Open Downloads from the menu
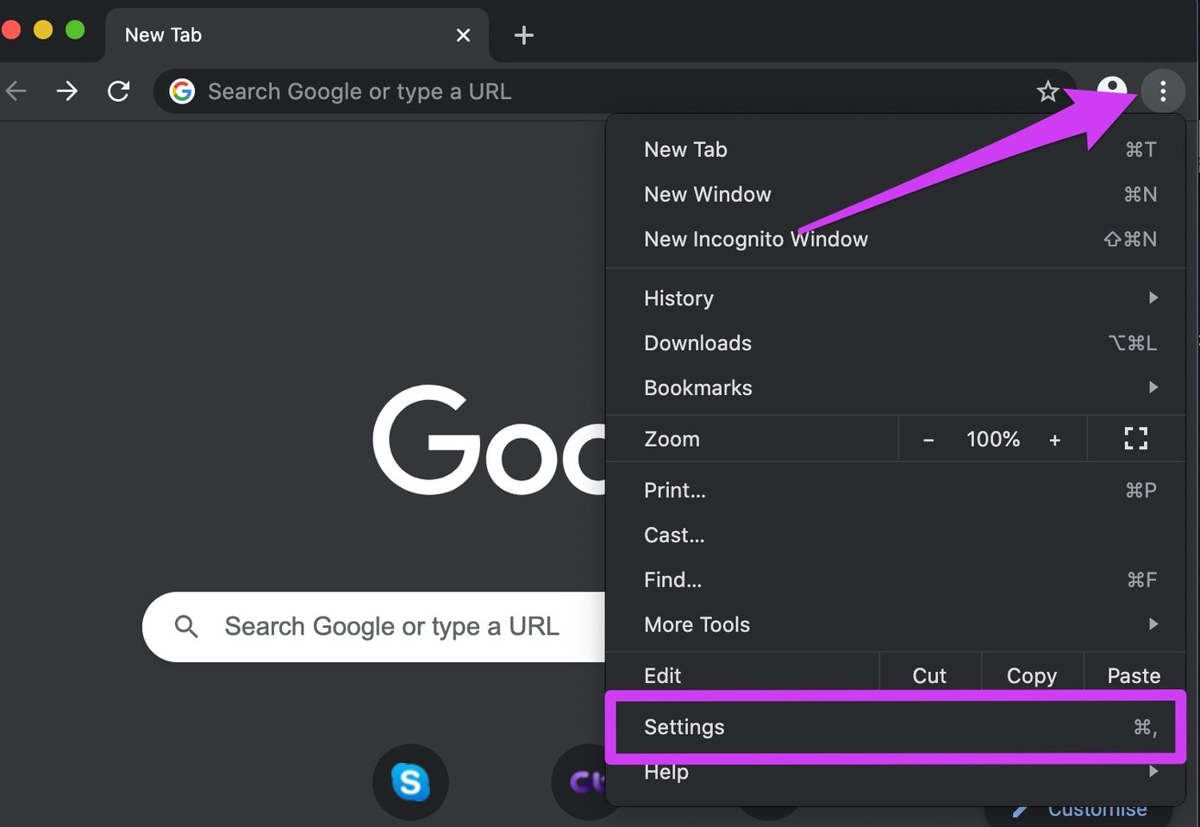 896,342
